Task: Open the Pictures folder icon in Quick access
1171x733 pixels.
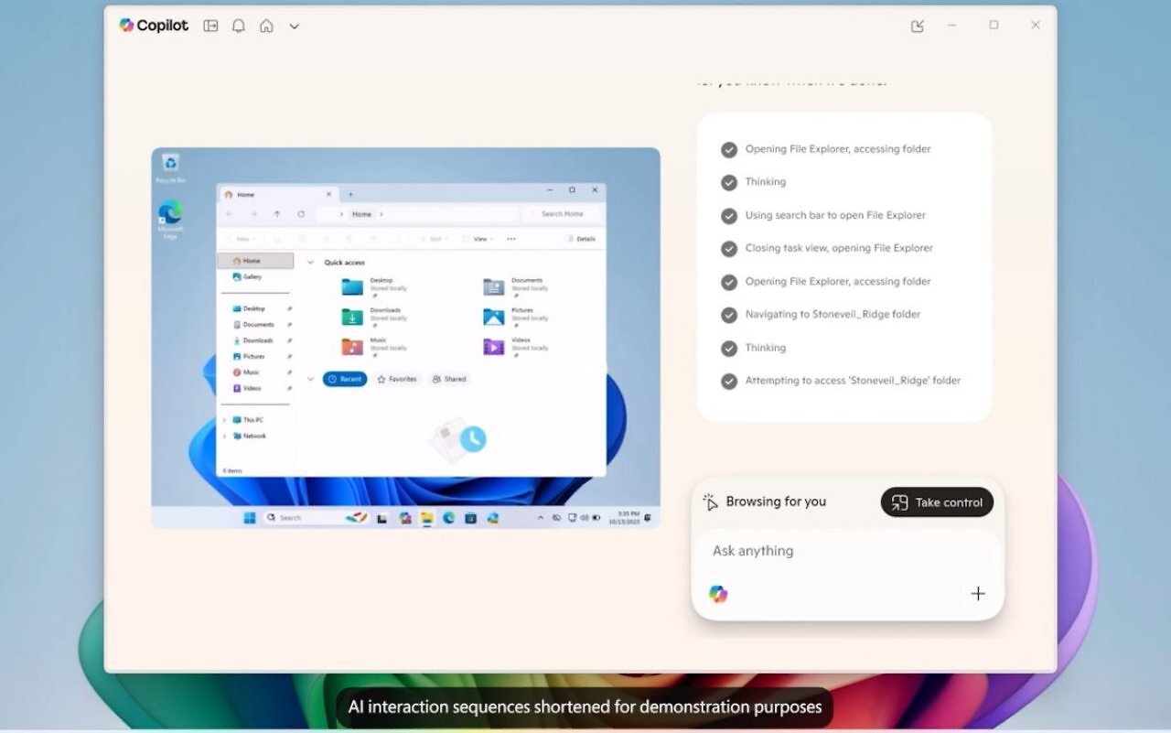Action: point(494,317)
